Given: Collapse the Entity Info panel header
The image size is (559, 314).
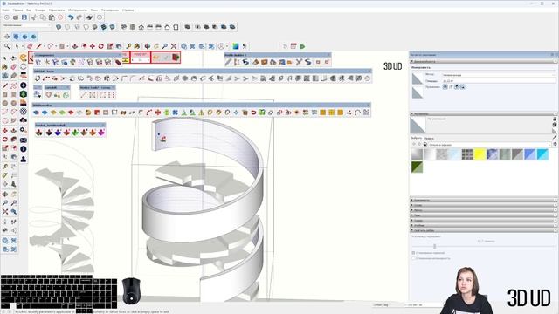Looking at the screenshot, I should coord(484,62).
